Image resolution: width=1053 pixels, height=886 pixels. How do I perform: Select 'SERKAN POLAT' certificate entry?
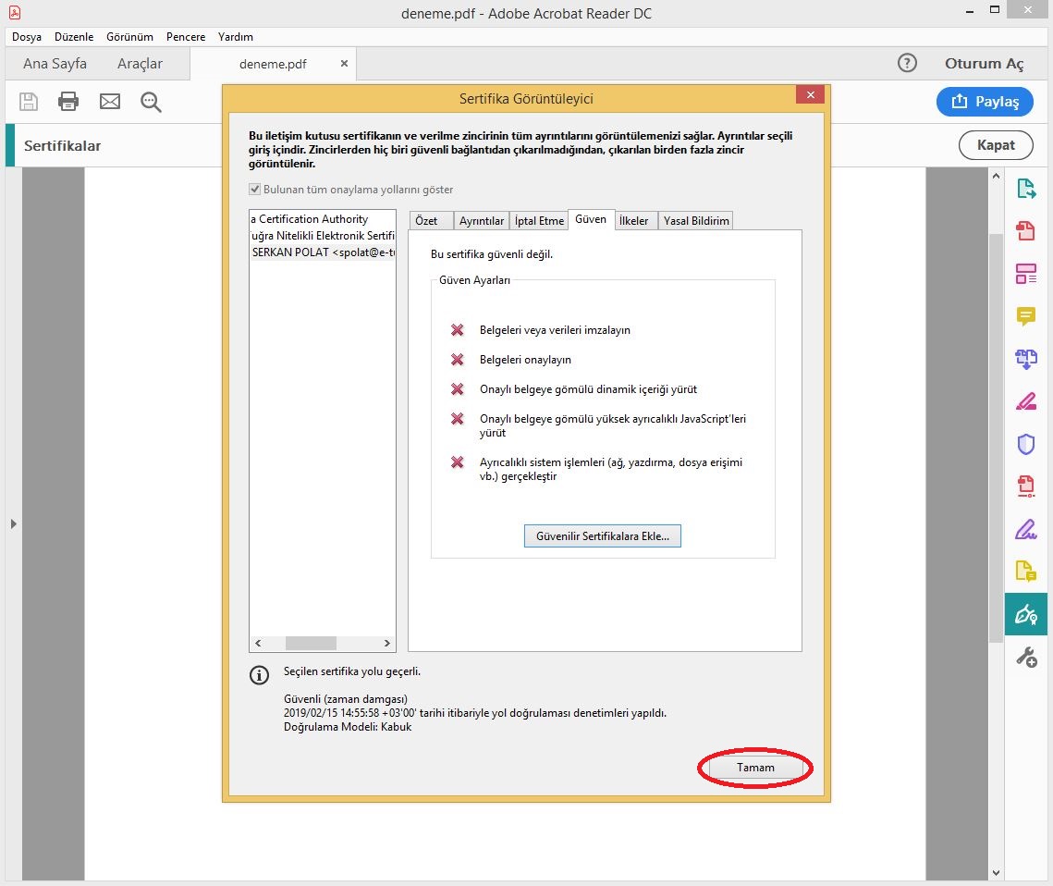(x=323, y=252)
